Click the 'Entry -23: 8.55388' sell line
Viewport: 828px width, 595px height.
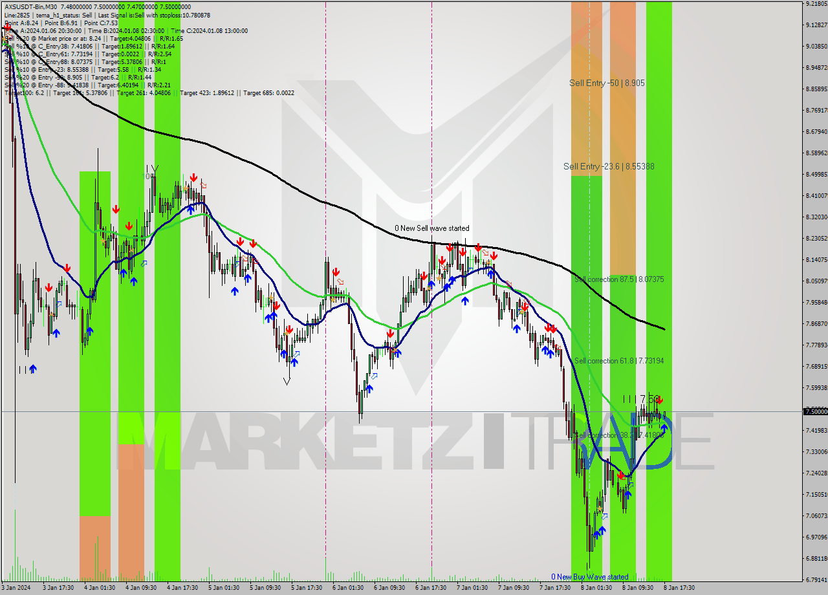point(82,69)
